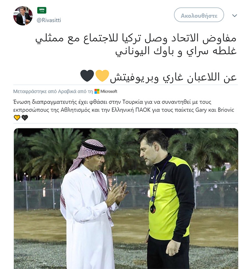Open the @Rivasitti profile handle

49,20
